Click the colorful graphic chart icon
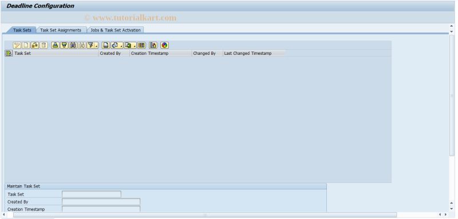The width and height of the screenshot is (458, 219). tap(164, 45)
